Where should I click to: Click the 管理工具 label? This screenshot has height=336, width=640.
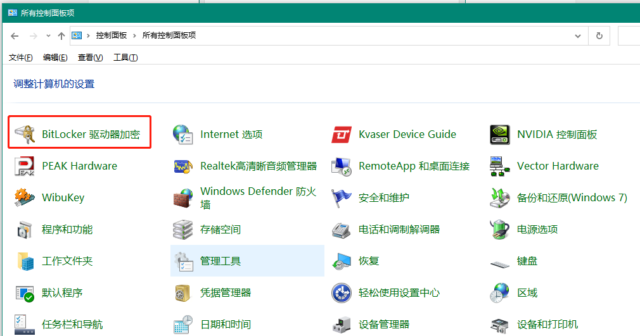tap(221, 261)
